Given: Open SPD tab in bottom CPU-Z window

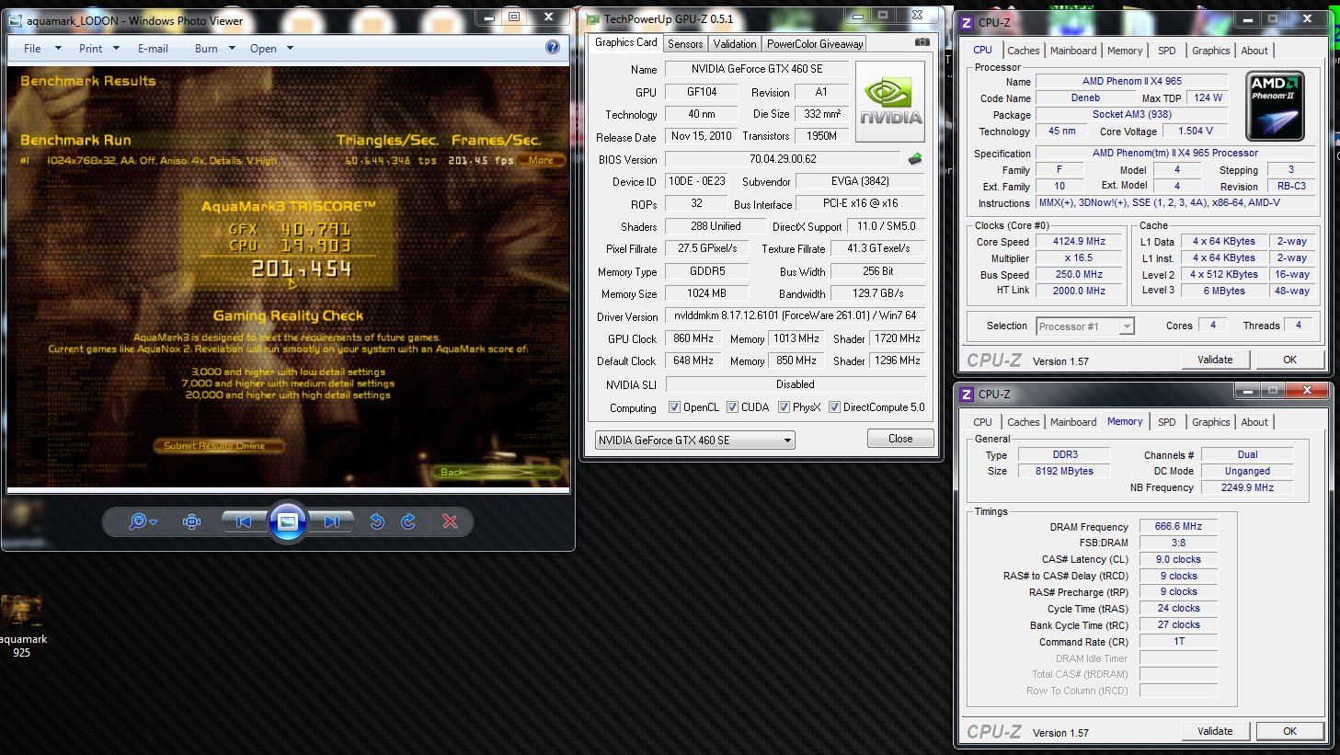Looking at the screenshot, I should point(1167,422).
